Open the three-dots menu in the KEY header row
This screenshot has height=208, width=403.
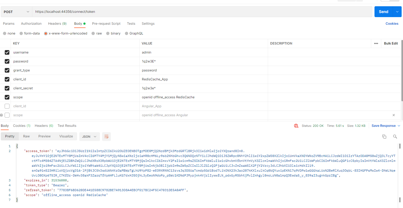376,43
